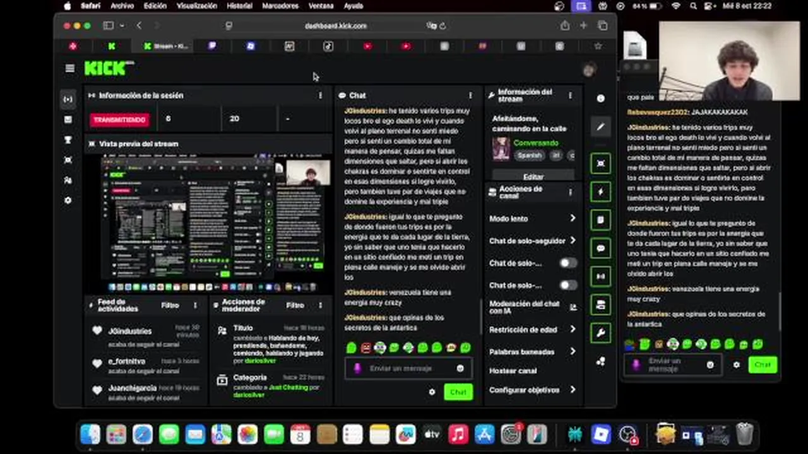Select the stream broadcast icon in left sidebar
Viewport: 808px width, 454px height.
coord(68,99)
